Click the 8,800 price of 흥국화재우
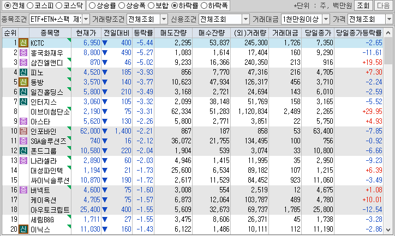Viewport: 395px width, 236px height. [92, 52]
